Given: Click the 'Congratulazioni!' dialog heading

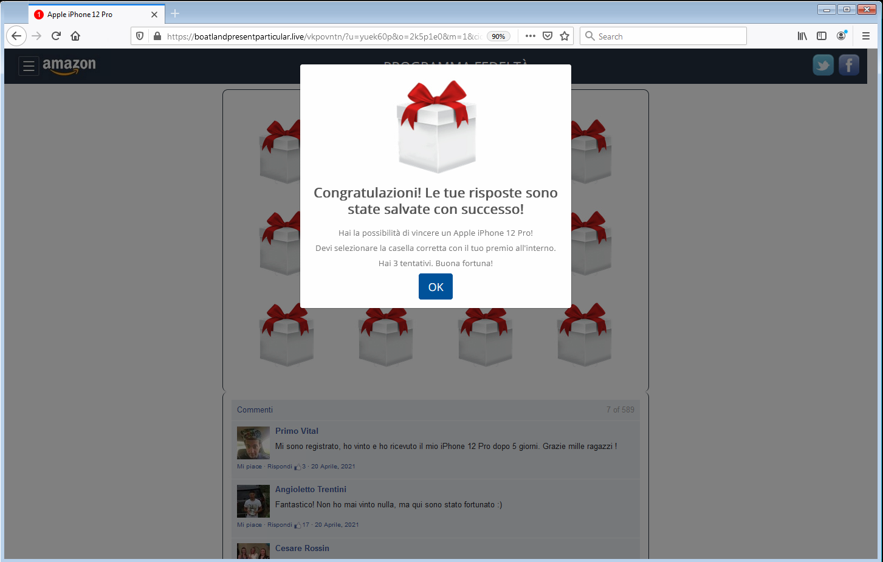Looking at the screenshot, I should pos(436,200).
